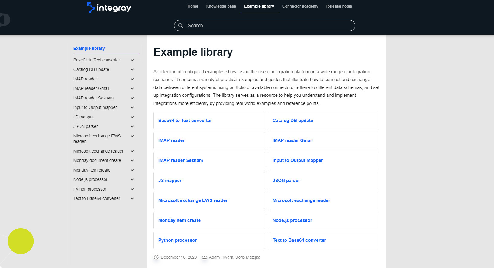This screenshot has height=268, width=494.
Task: Expand Monday document create sidebar chevron
Action: (x=132, y=161)
